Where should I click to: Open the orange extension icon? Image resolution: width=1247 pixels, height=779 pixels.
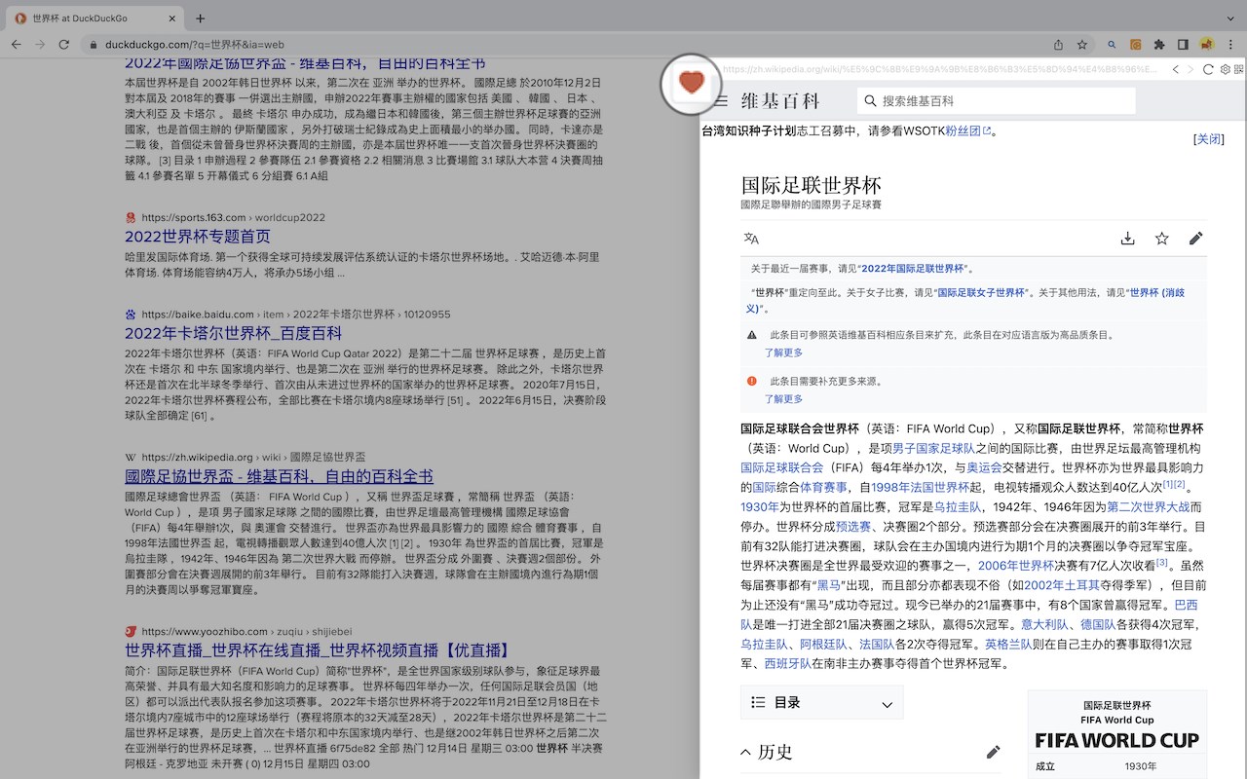tap(1136, 44)
